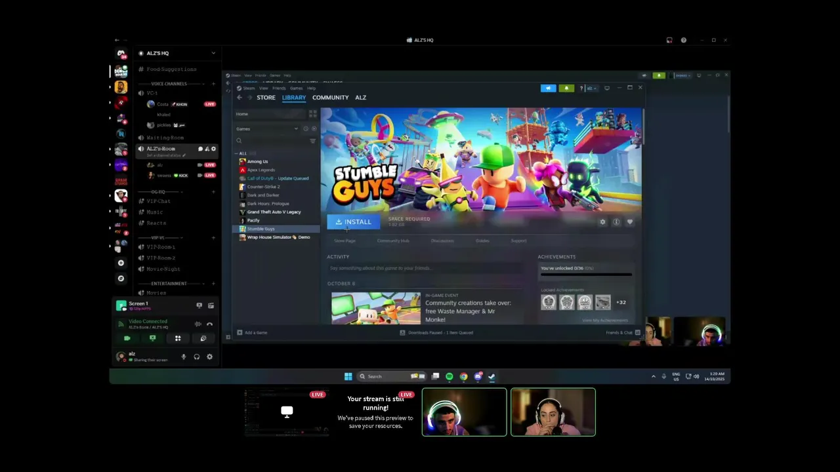Viewport: 840px width, 472px height.
Task: Open Discord soundboard button
Action: click(203, 339)
